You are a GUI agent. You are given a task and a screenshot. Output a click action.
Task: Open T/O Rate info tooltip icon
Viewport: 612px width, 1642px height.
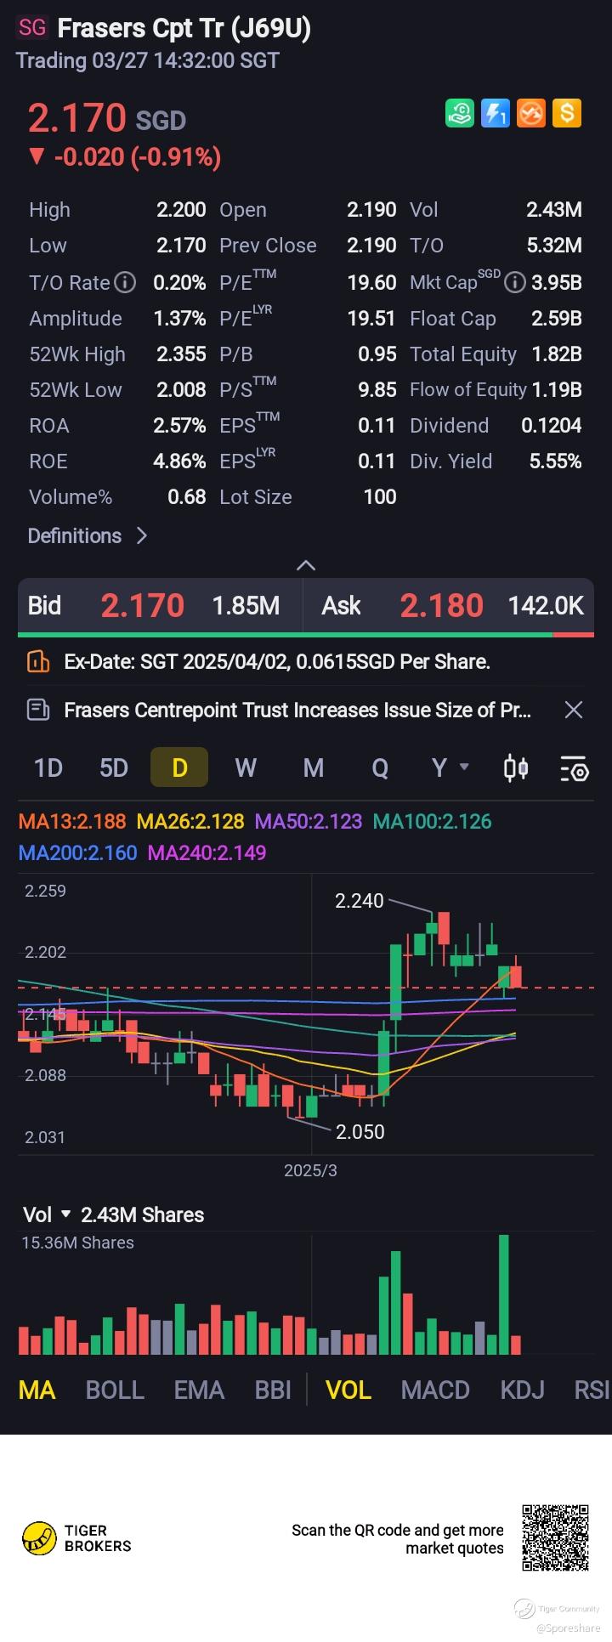coord(125,282)
